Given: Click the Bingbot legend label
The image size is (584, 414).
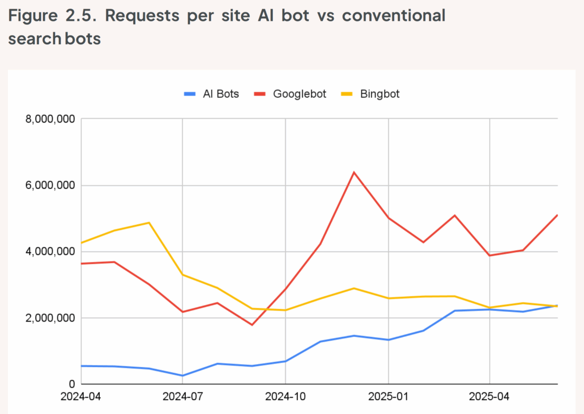Looking at the screenshot, I should 379,94.
